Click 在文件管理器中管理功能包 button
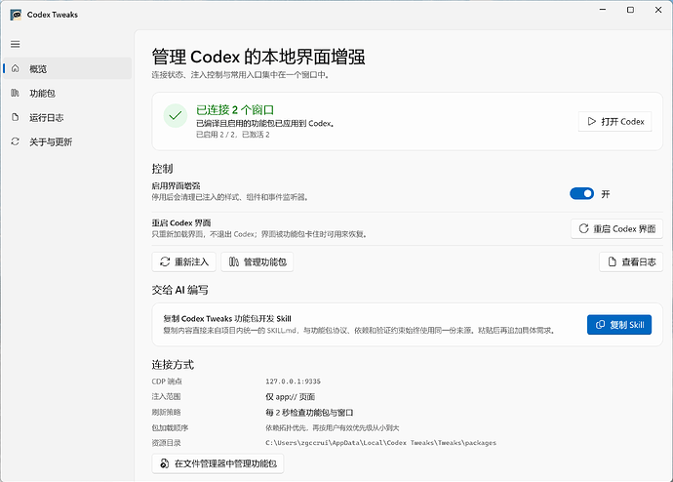Image resolution: width=673 pixels, height=482 pixels. pyautogui.click(x=218, y=463)
